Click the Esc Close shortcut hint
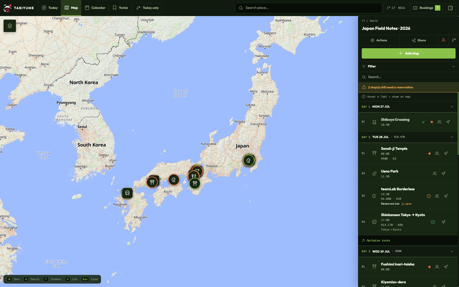Image resolution: width=459 pixels, height=287 pixels. [x=90, y=279]
